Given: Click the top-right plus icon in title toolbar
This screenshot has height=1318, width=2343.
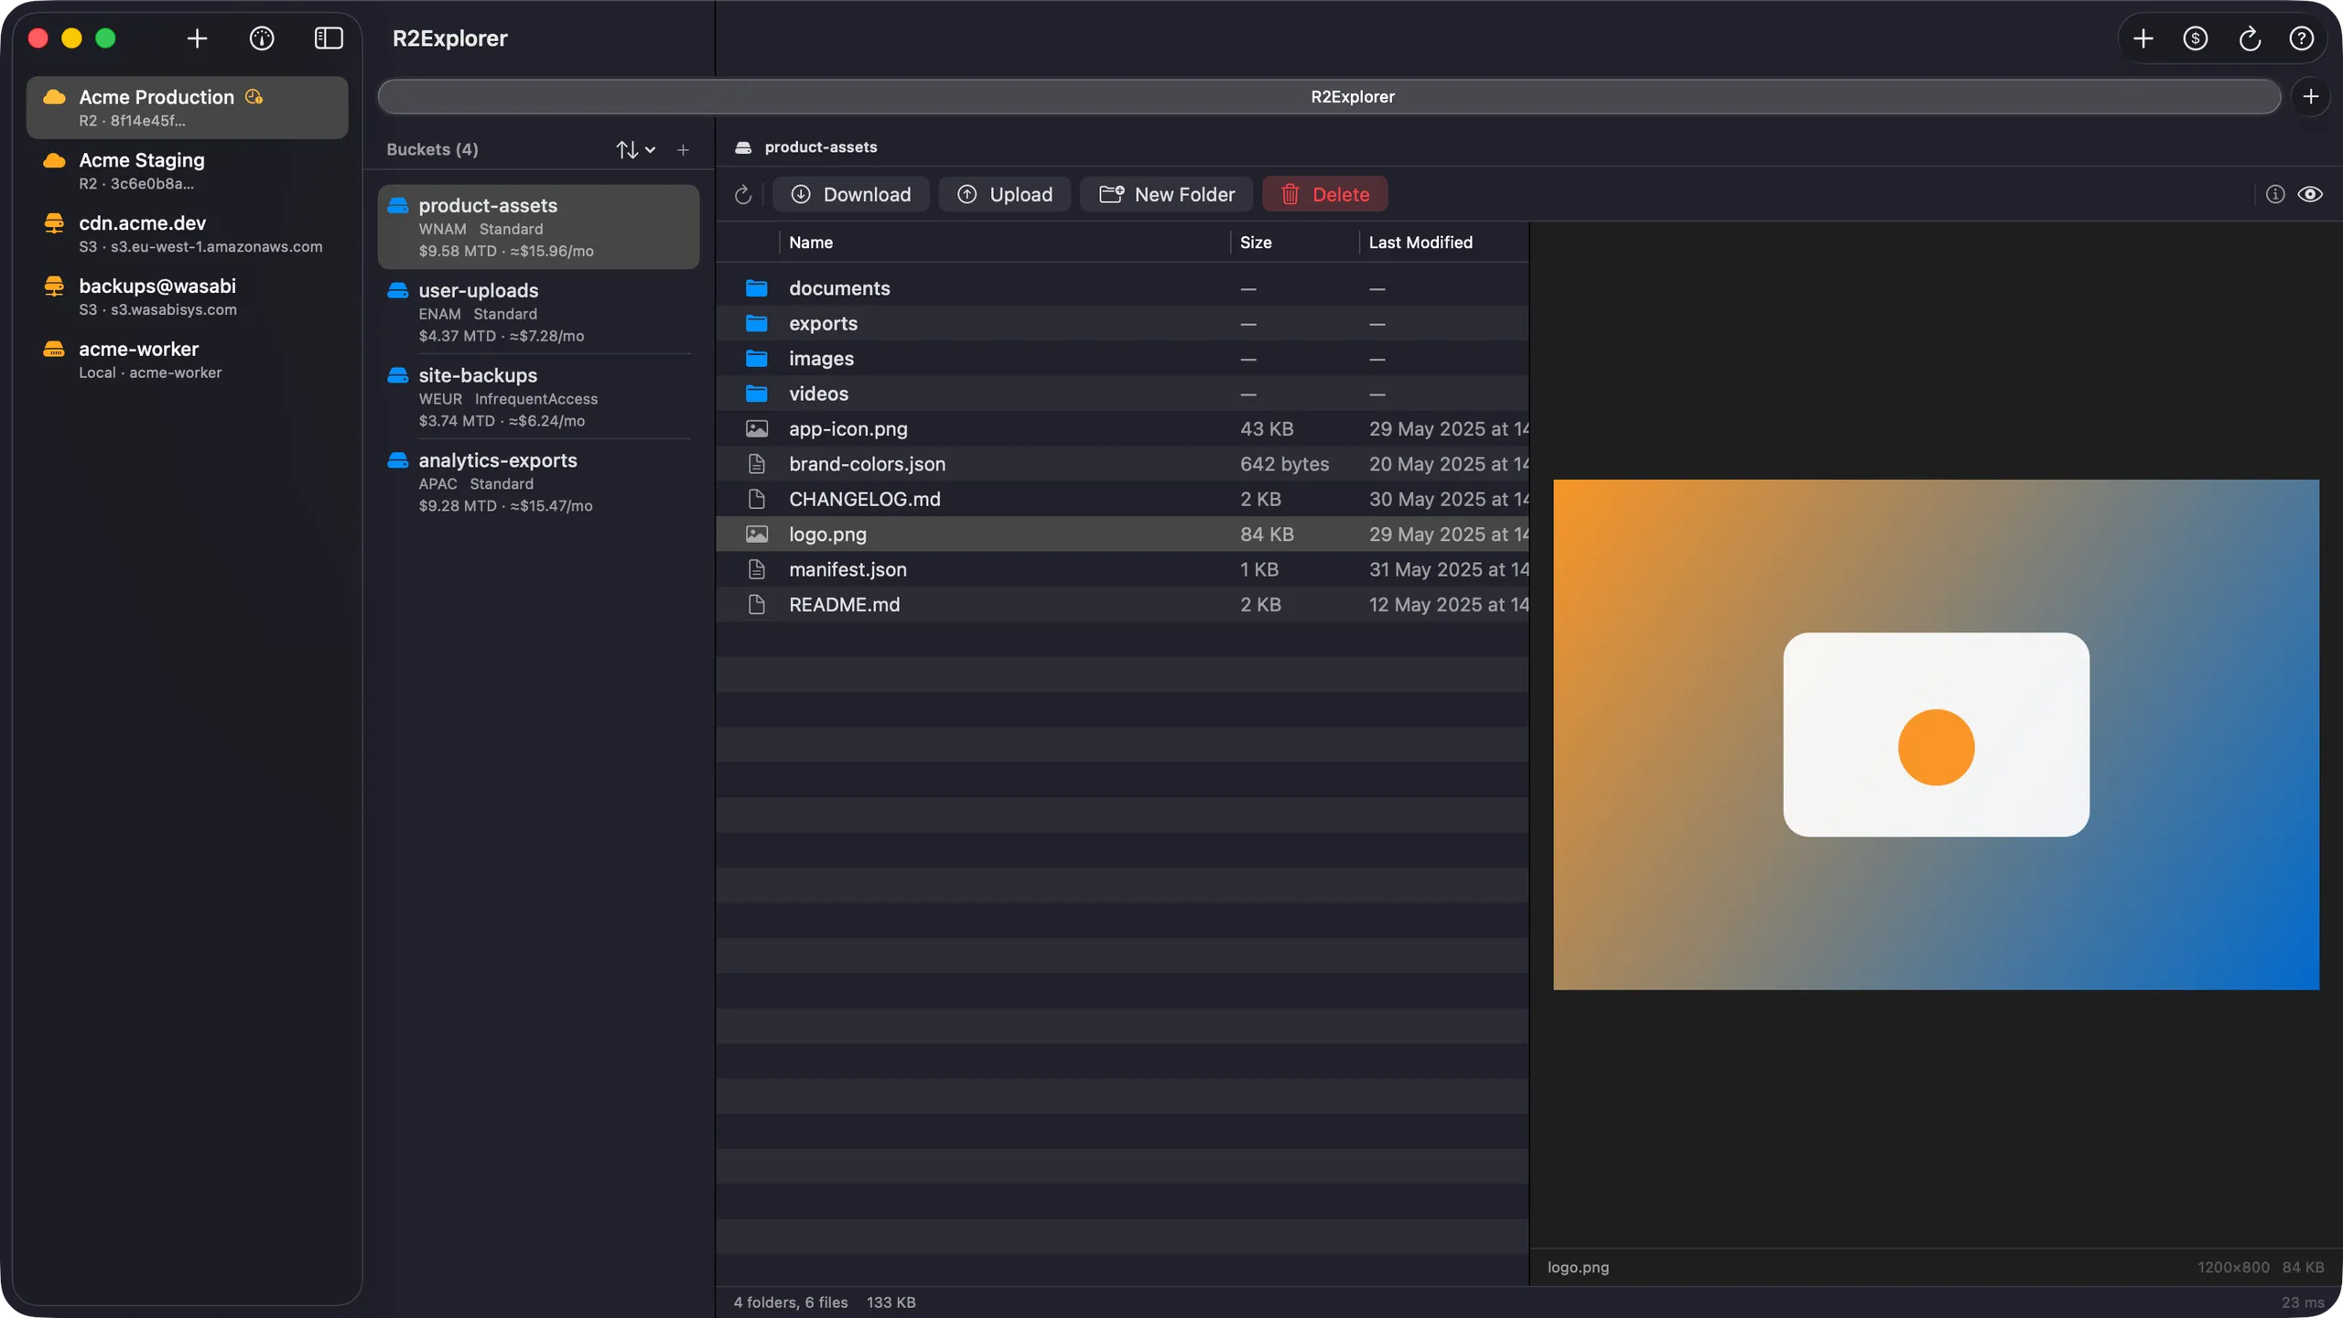Looking at the screenshot, I should [2143, 38].
